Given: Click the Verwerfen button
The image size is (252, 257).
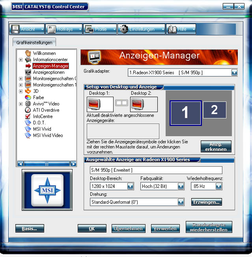Looking at the screenshot, I should click(x=165, y=229).
